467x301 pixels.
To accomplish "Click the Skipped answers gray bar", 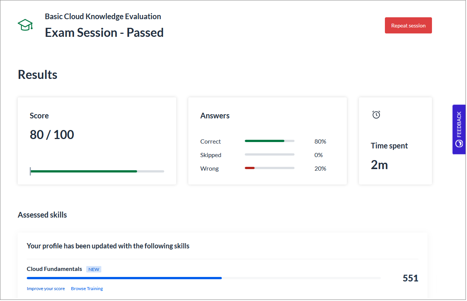I will [x=270, y=154].
